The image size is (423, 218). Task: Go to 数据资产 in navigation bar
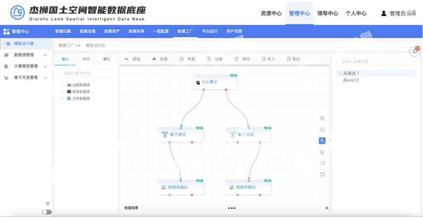tap(112, 31)
